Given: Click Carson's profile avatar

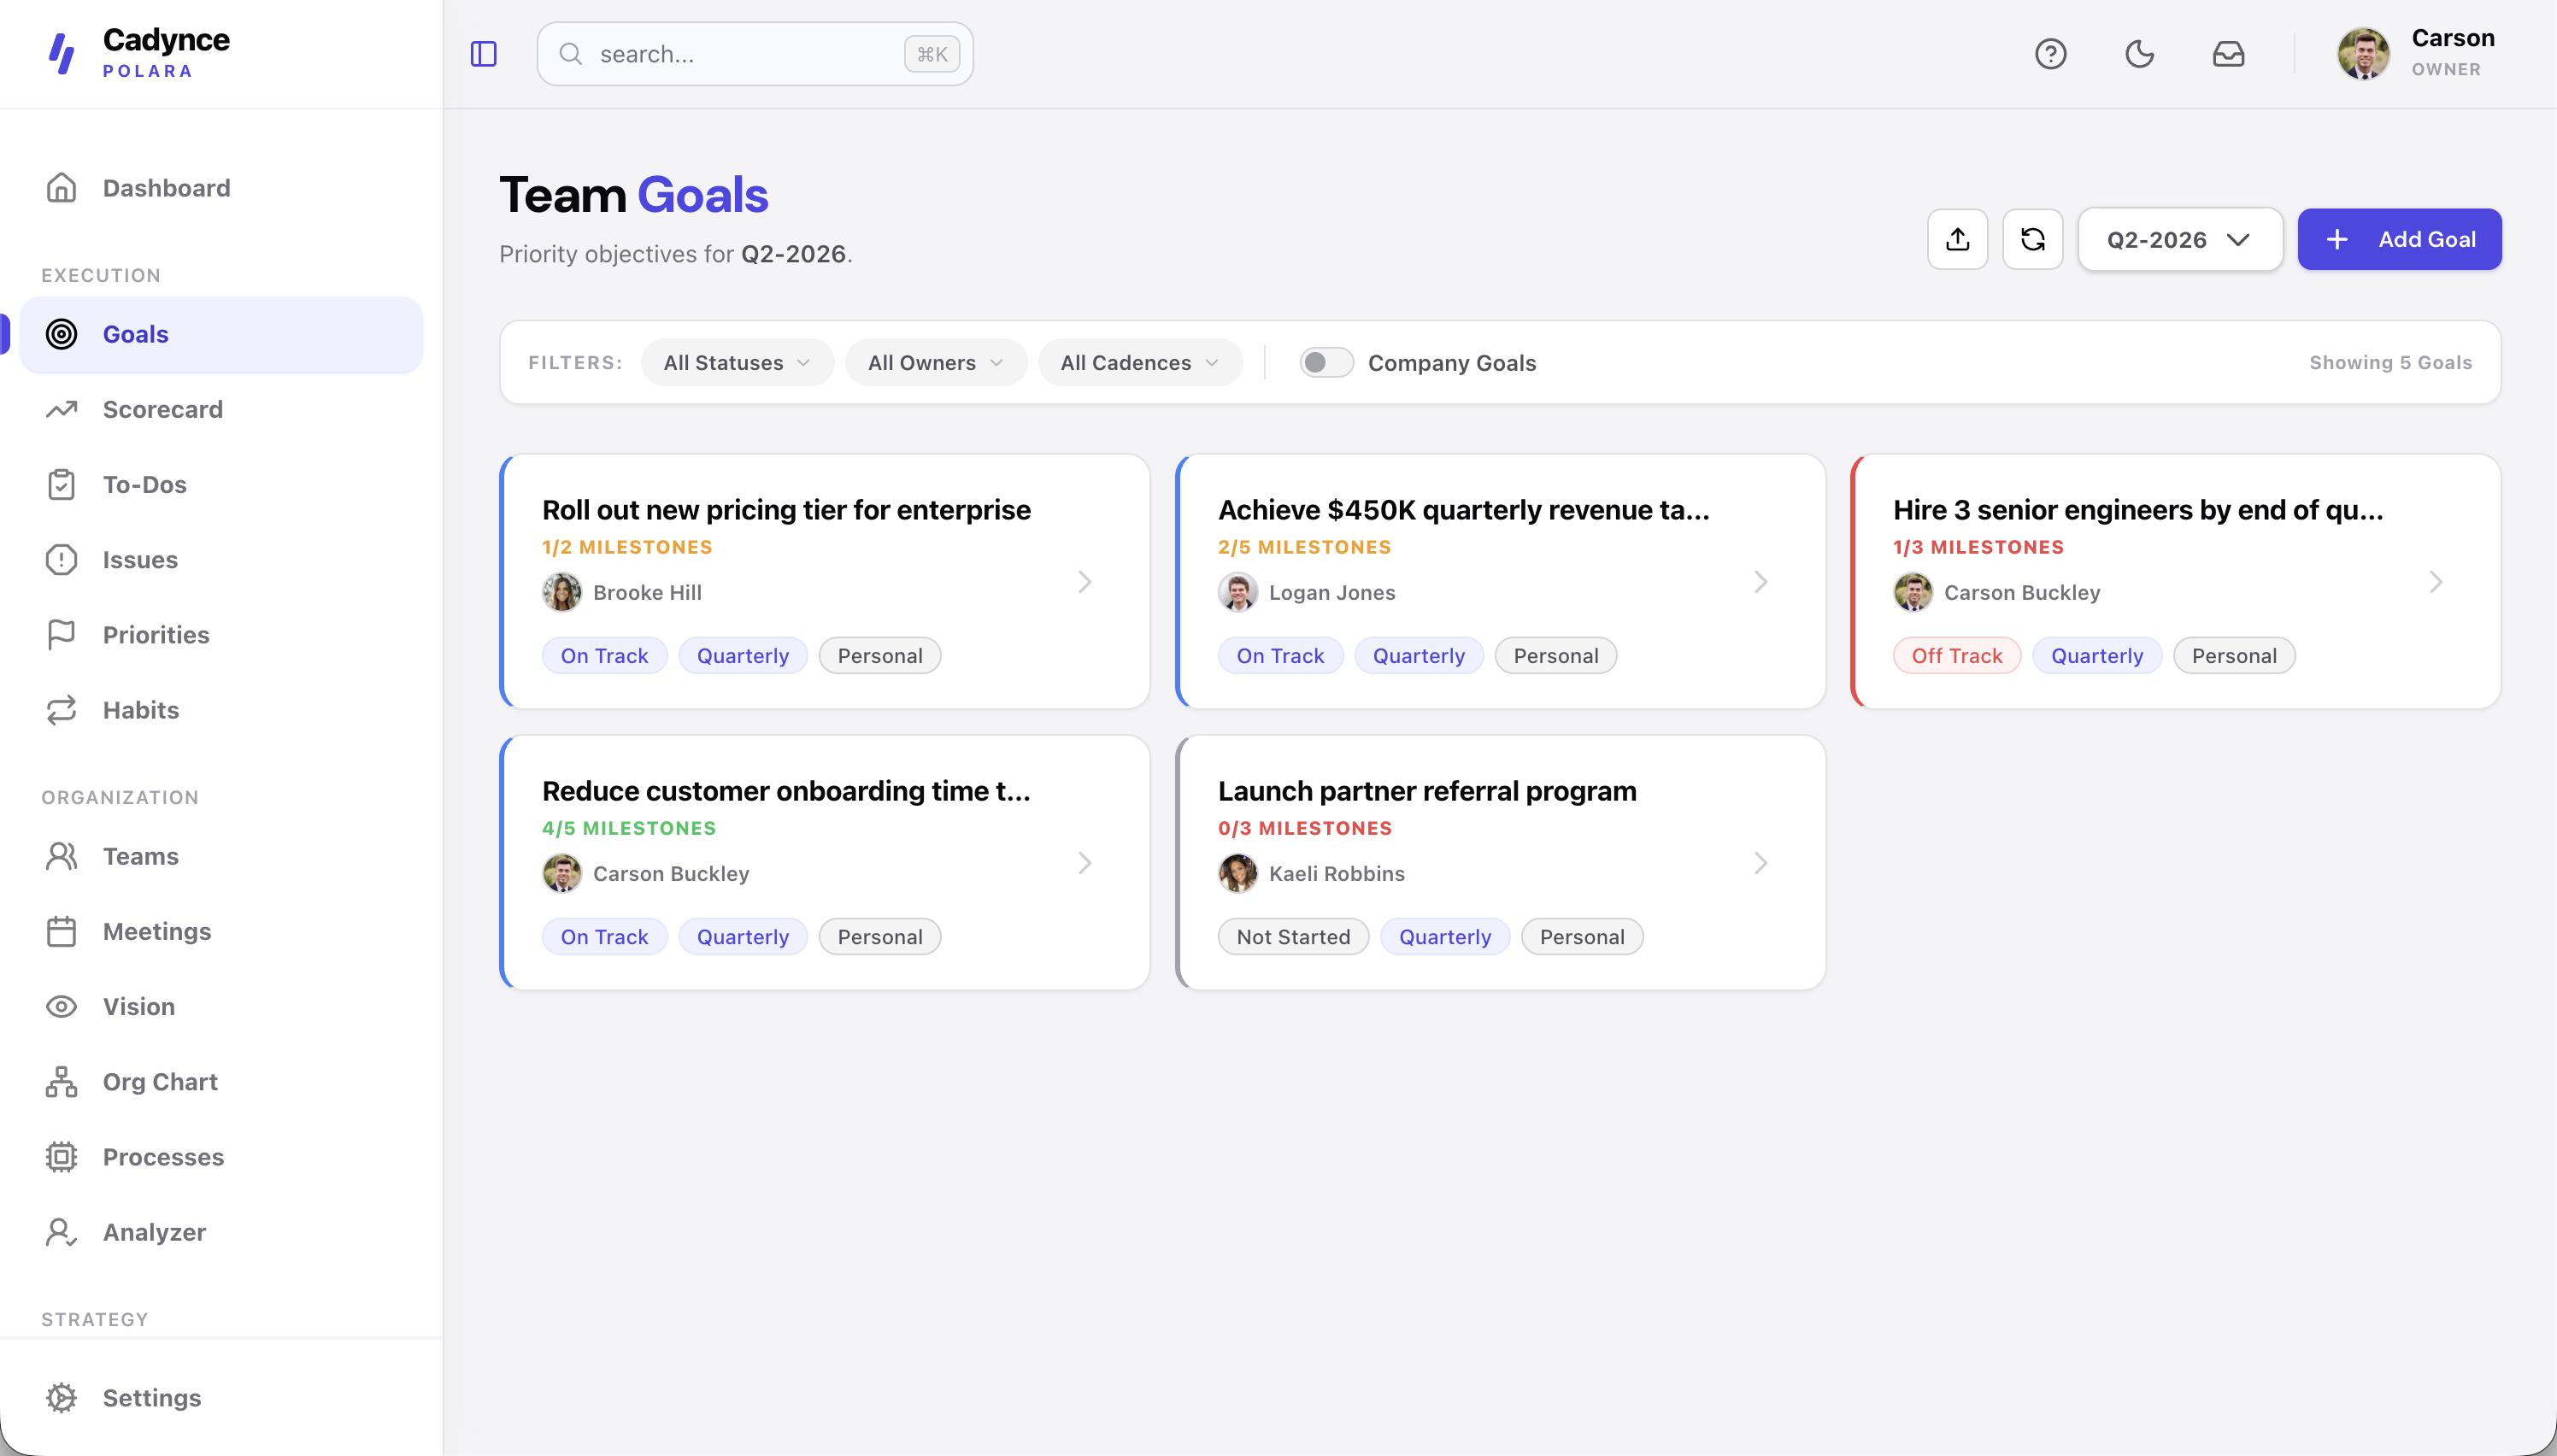Looking at the screenshot, I should [x=2363, y=54].
